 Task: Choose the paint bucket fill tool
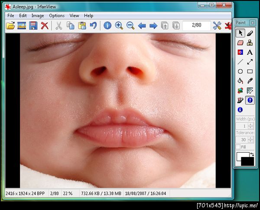tap(240, 81)
